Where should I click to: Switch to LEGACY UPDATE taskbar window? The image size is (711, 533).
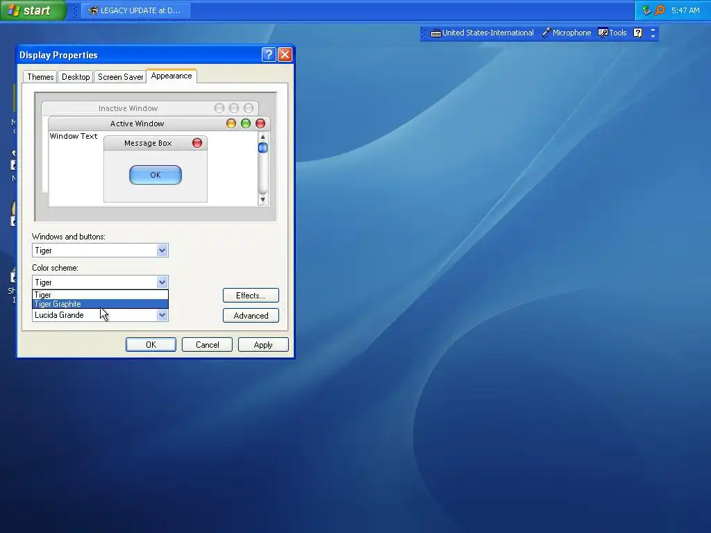(x=135, y=10)
